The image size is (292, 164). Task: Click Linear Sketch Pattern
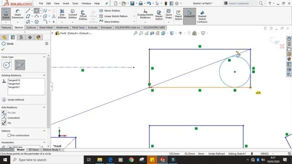click(114, 16)
